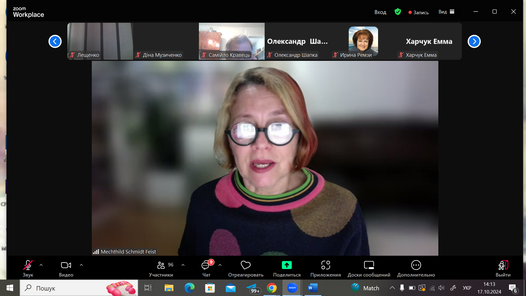The image size is (526, 296).
Task: Click the Recording (Запись) indicator
Action: click(x=418, y=12)
